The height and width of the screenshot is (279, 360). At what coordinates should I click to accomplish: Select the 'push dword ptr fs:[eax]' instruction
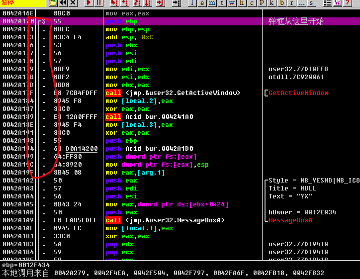click(151, 157)
